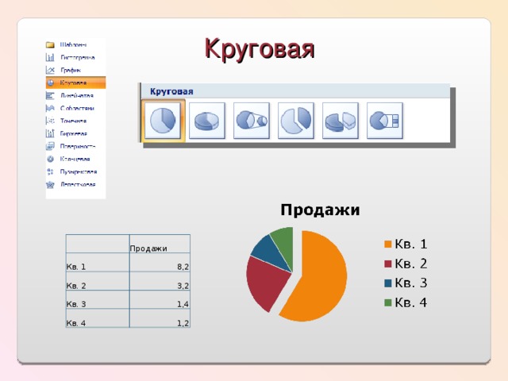Choose the 3D pie subtype
The width and height of the screenshot is (508, 381).
207,121
